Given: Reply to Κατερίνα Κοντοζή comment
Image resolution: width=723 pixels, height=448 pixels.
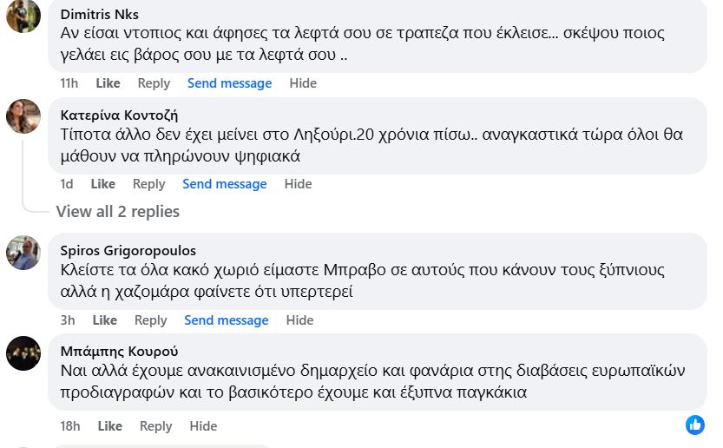Looking at the screenshot, I should tap(148, 184).
